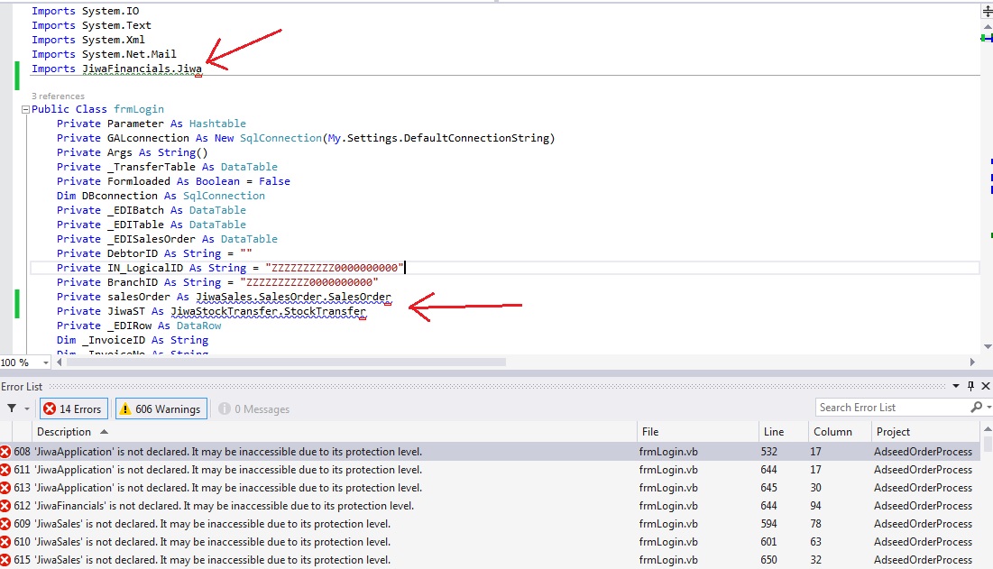993x569 pixels.
Task: Click the '3 references' CodeLens link
Action: [58, 96]
